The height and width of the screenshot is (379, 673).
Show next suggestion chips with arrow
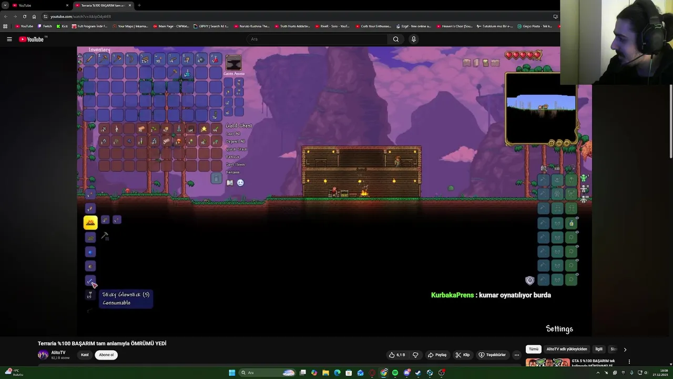click(625, 350)
